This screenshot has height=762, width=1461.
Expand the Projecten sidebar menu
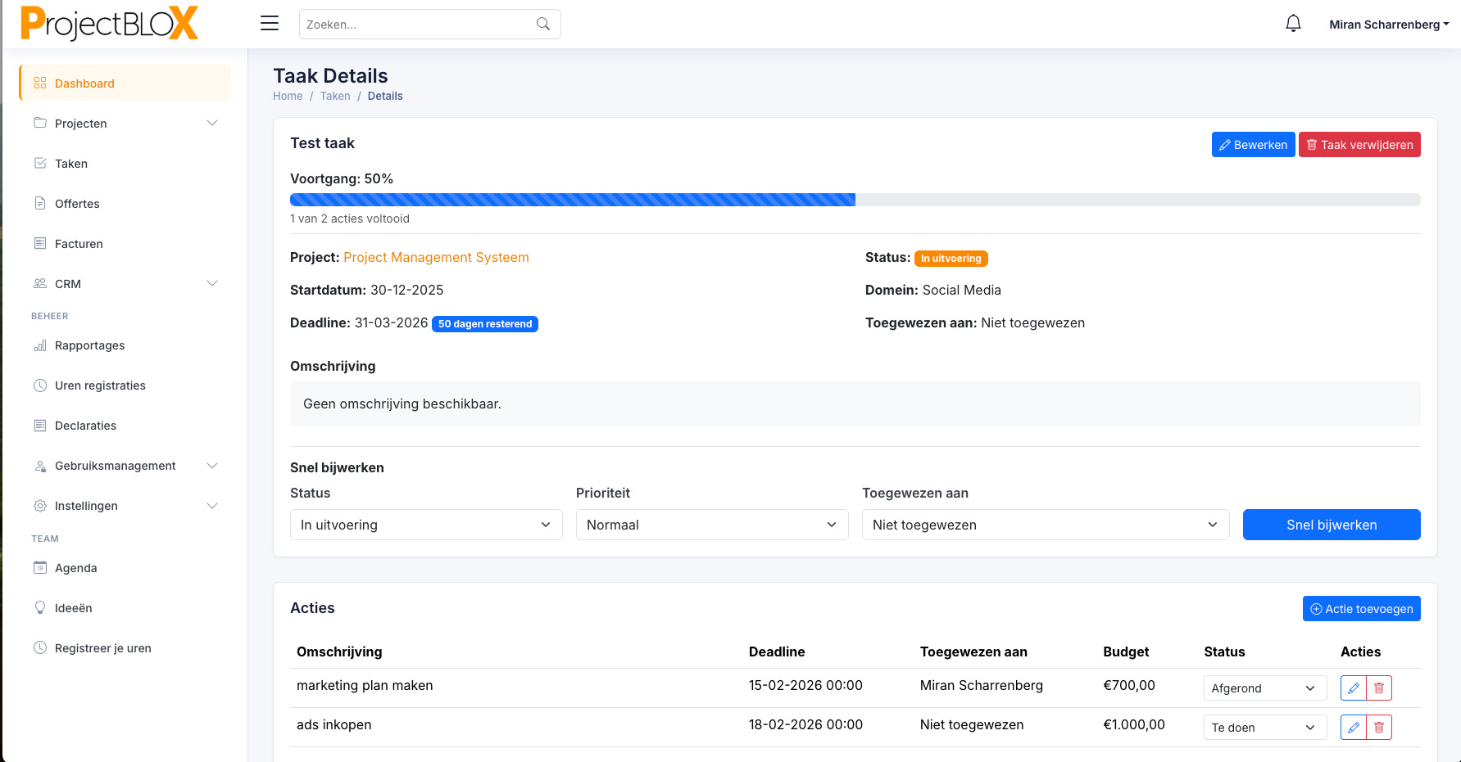(125, 124)
